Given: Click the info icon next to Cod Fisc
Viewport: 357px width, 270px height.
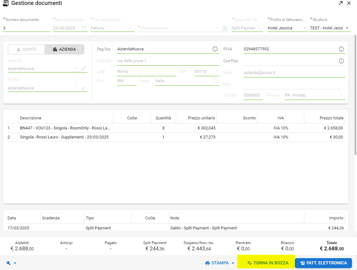Looking at the screenshot, I should tap(341, 61).
